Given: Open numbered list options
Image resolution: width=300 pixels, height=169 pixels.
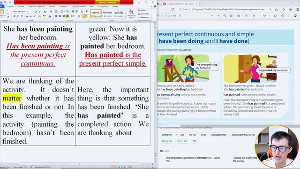Looking at the screenshot, I should (62, 11).
